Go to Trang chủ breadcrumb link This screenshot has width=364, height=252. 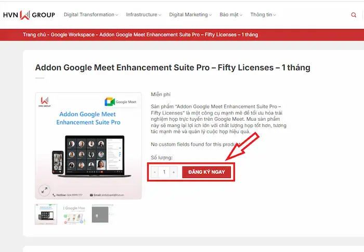coord(35,35)
